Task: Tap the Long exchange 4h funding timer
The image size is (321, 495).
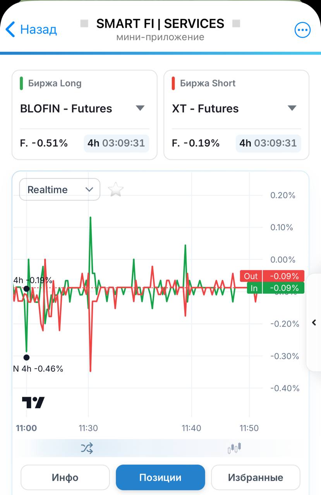Action: coord(116,143)
